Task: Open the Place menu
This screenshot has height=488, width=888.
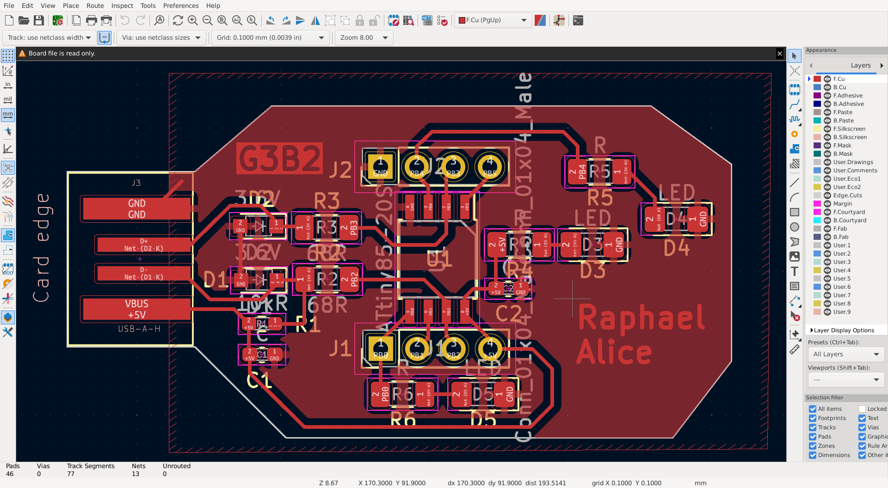Action: pyautogui.click(x=71, y=6)
